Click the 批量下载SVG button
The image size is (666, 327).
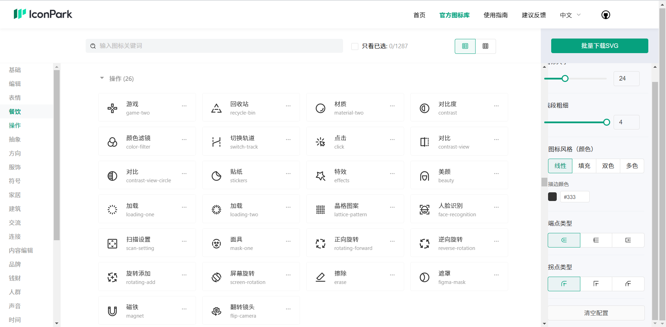600,45
